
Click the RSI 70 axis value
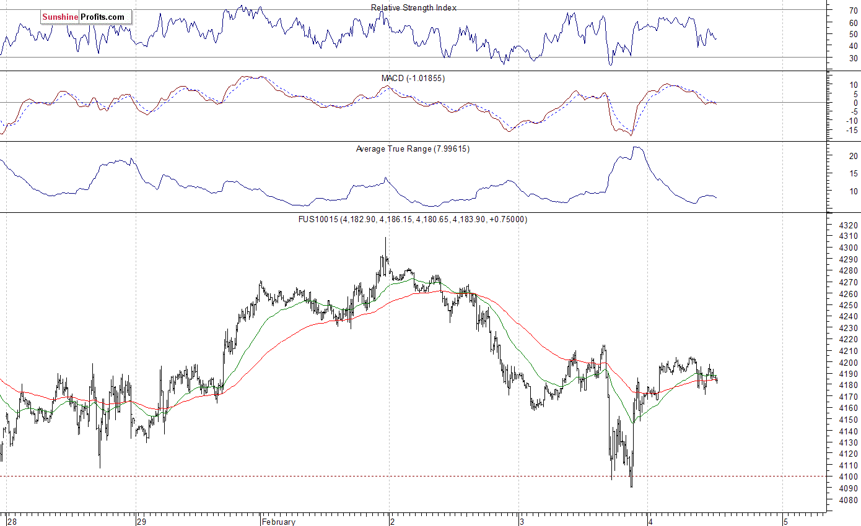coord(853,11)
